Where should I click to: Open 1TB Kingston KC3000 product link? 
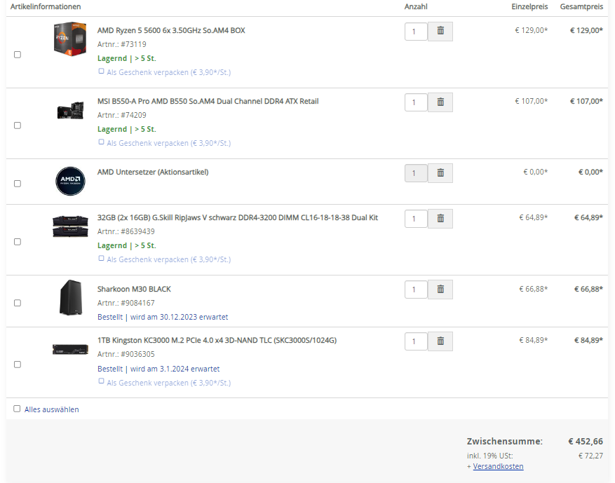coord(217,340)
